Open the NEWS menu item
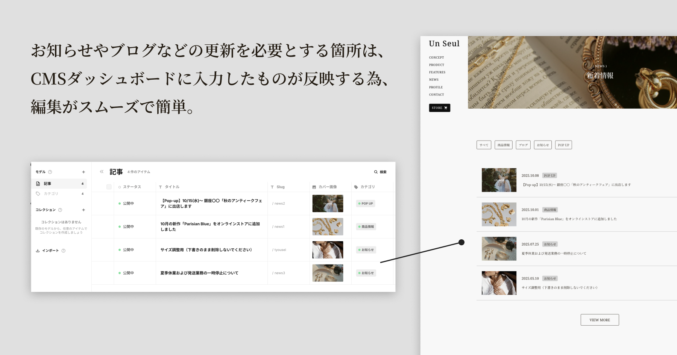The image size is (677, 355). [x=433, y=80]
